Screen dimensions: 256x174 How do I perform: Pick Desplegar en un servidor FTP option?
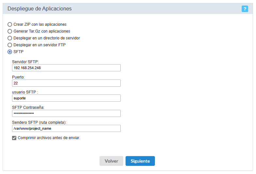[10, 45]
